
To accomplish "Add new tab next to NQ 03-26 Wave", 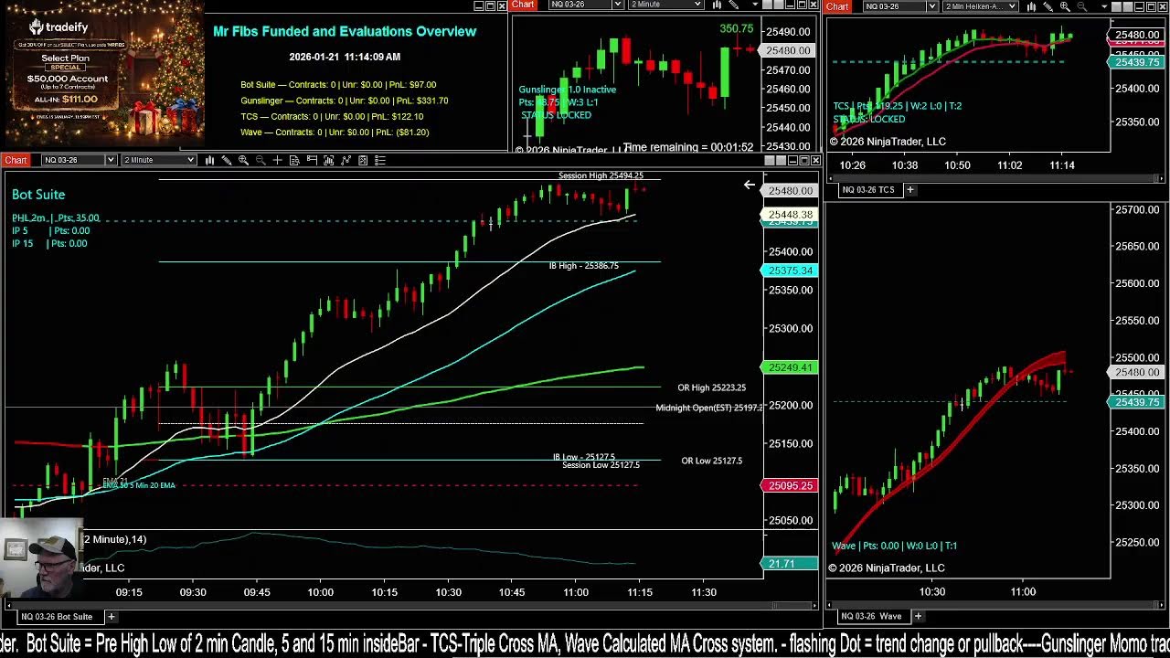I will point(917,616).
